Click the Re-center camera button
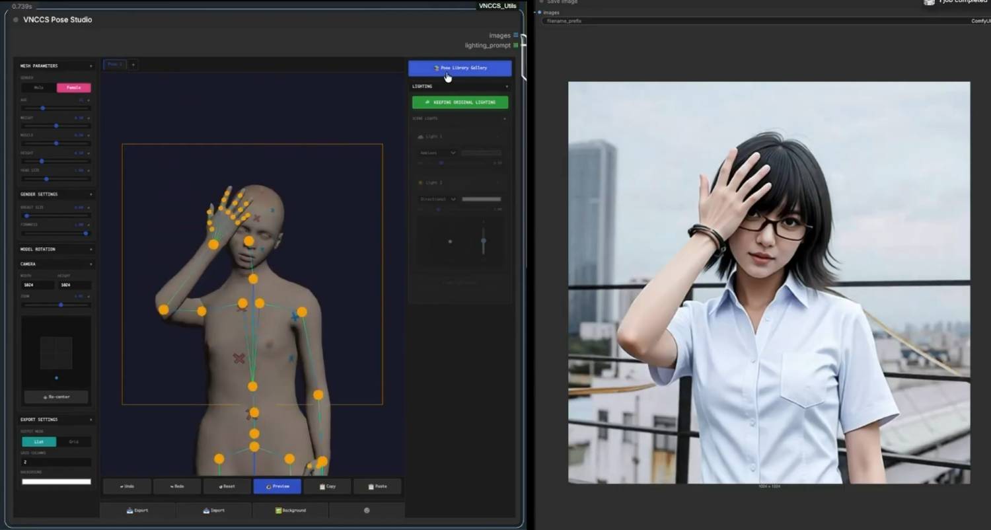The height and width of the screenshot is (530, 991). [x=56, y=397]
